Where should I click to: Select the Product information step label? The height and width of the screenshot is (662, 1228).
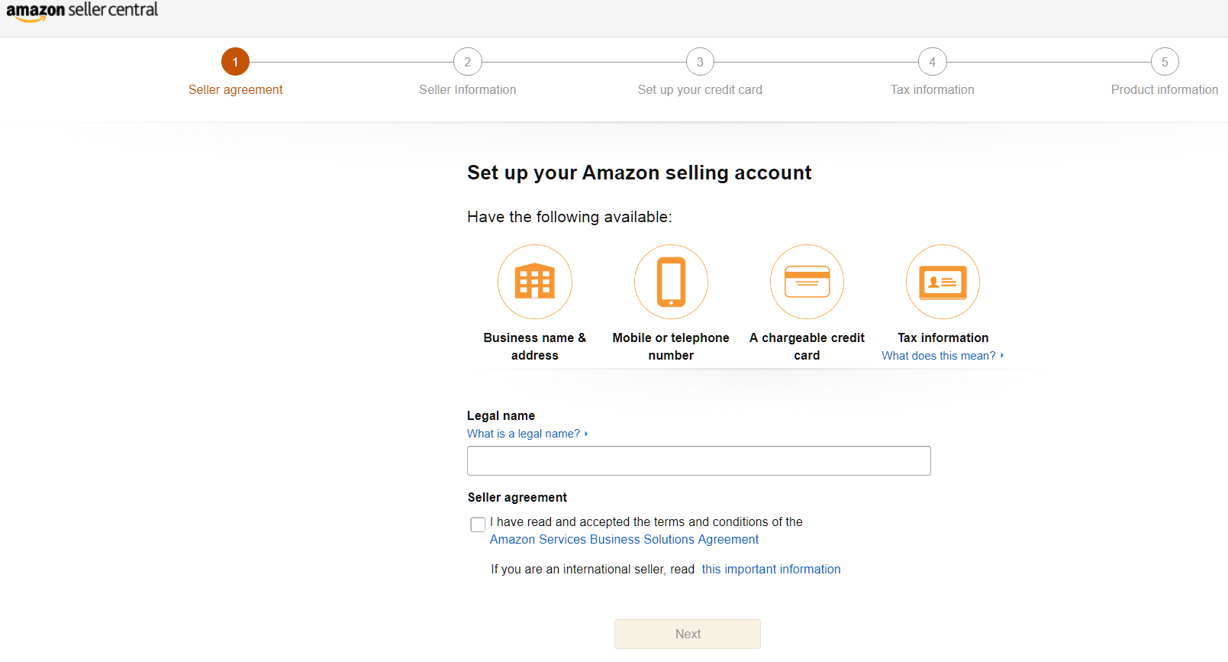(1164, 89)
